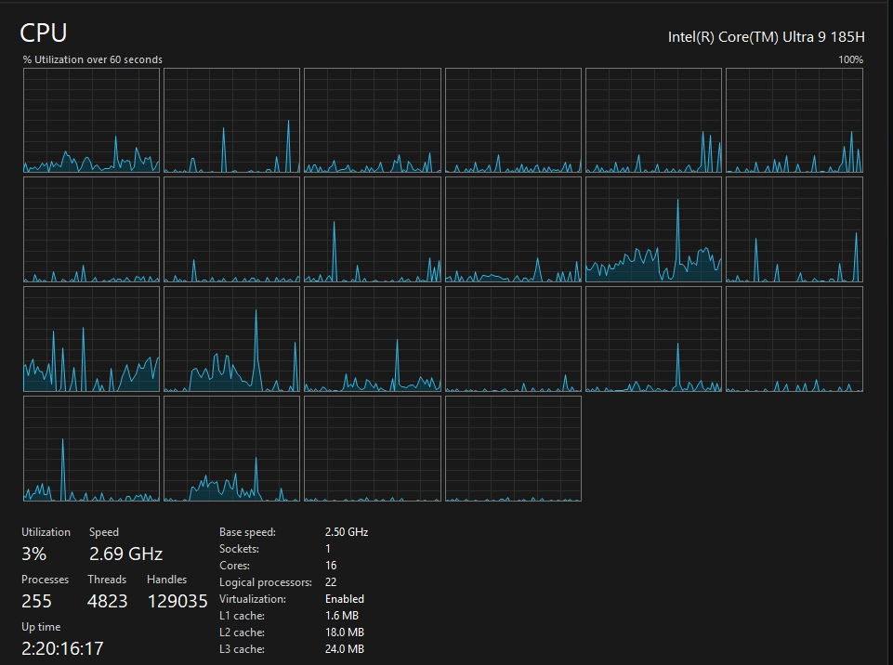Screen dimensions: 893x665
Task: Select the Processes label
Action: tap(45, 579)
